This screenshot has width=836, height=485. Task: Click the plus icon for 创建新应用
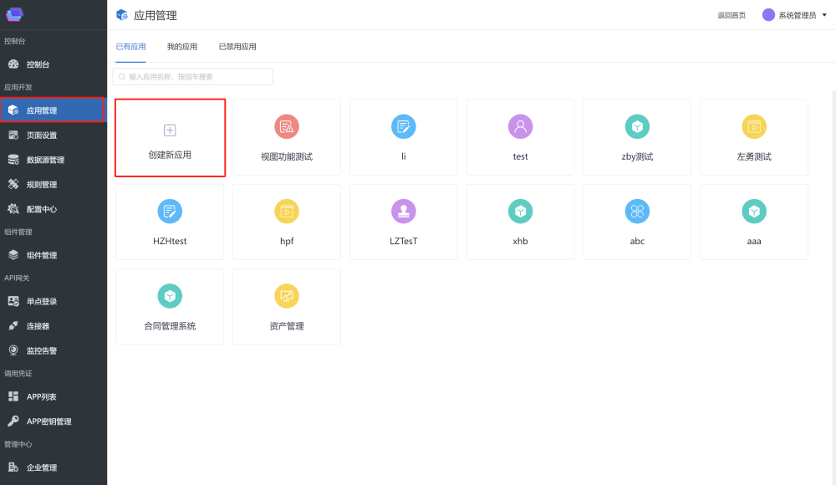(x=170, y=130)
